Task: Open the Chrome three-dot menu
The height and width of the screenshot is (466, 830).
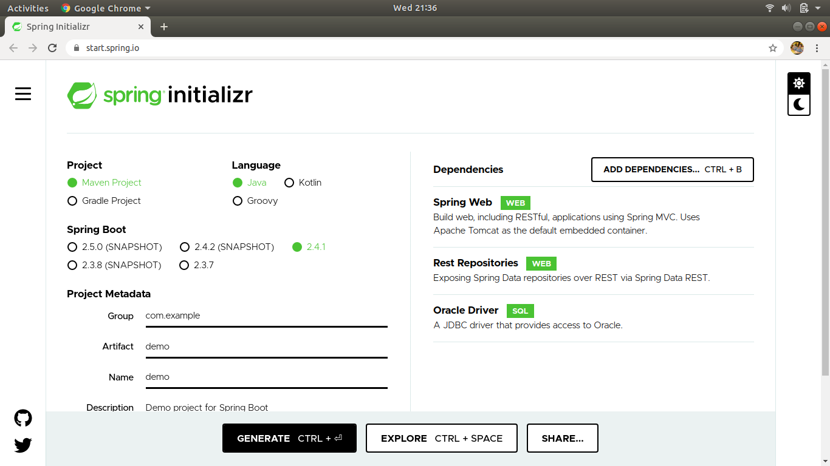Action: point(817,48)
